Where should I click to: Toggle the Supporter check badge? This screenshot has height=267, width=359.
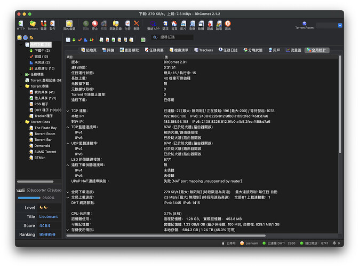click(36, 190)
